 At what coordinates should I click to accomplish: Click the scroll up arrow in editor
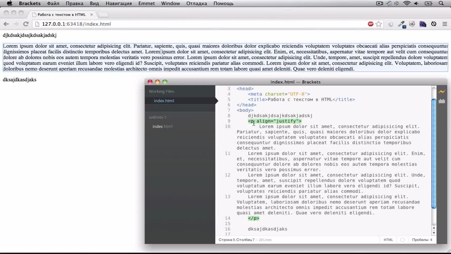434,228
